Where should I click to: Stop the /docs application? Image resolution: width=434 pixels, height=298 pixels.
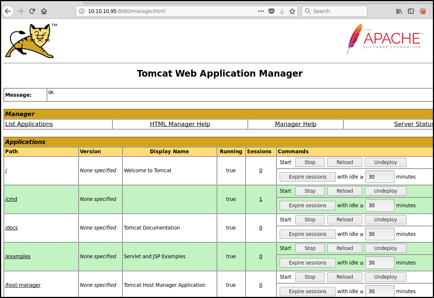310,220
